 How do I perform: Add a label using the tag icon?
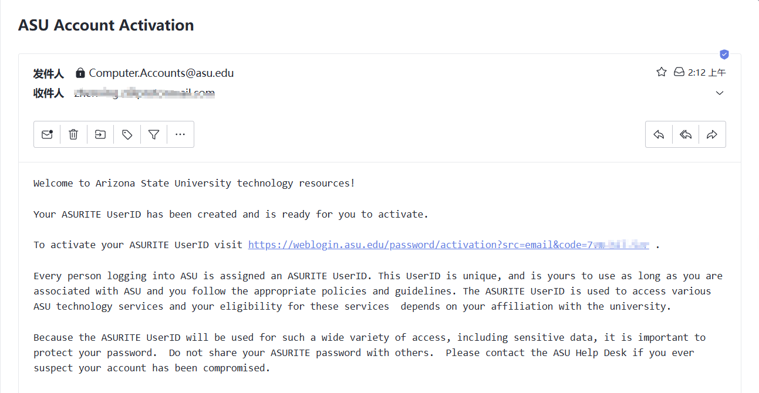click(127, 134)
